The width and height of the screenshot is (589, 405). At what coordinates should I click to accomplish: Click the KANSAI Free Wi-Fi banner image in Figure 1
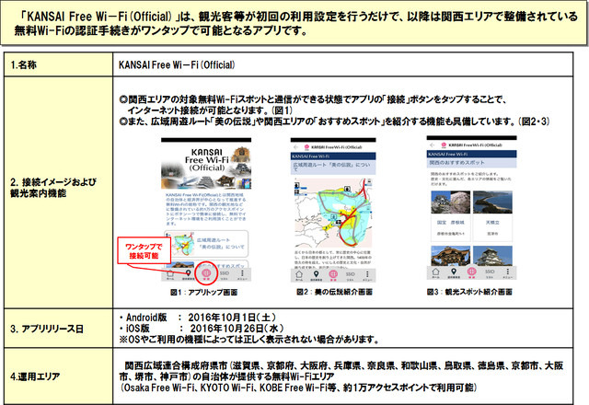tap(206, 166)
